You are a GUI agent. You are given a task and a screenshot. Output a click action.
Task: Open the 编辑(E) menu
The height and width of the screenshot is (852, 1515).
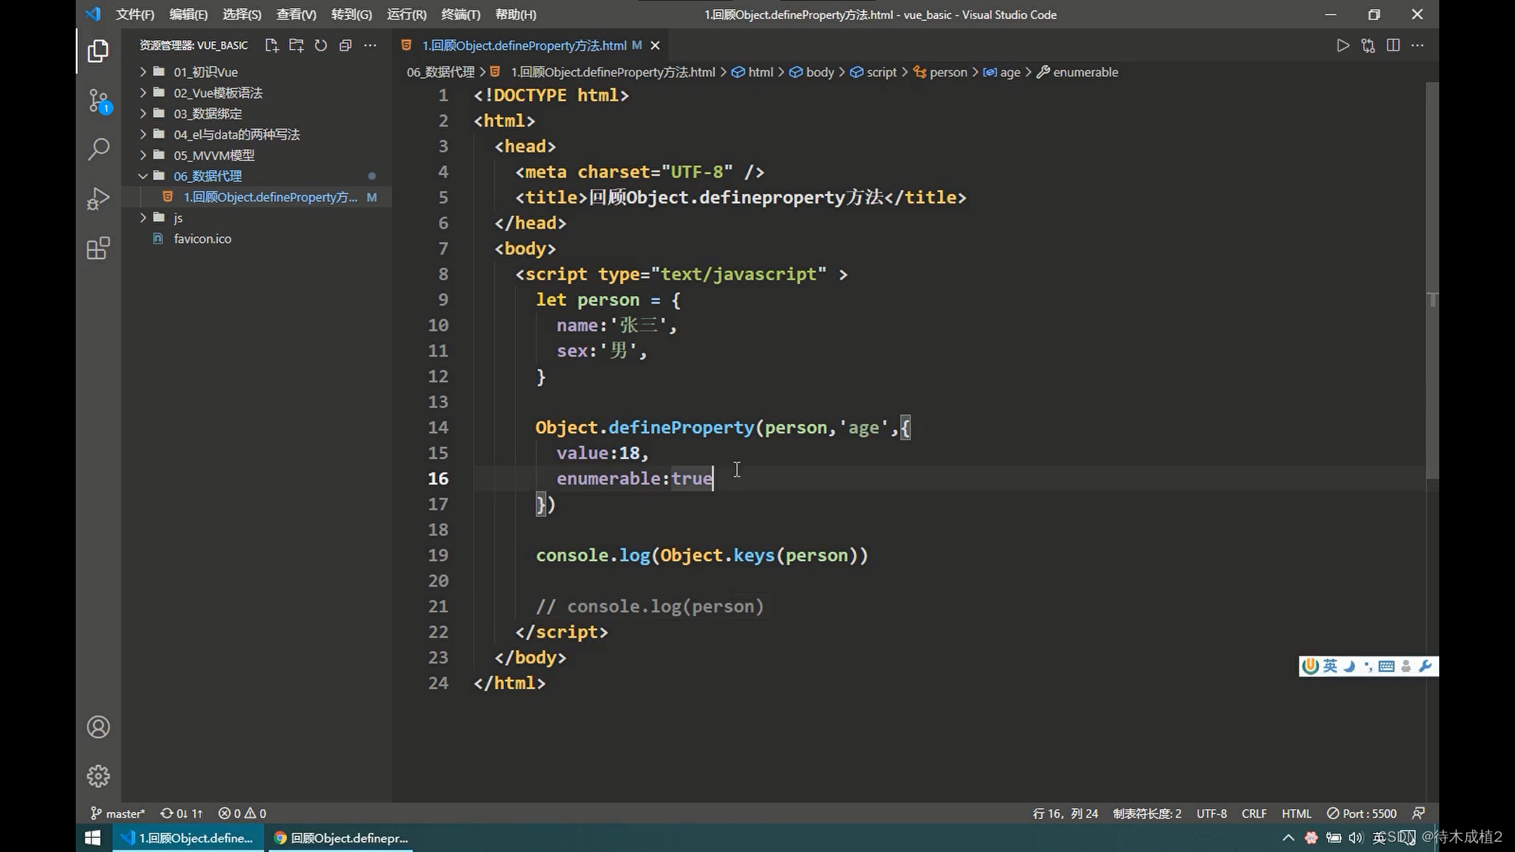click(189, 14)
